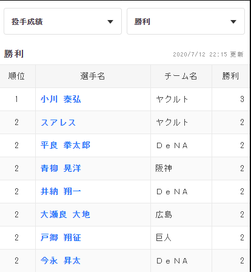This screenshot has height=272, width=251.
Task: Open player link 今永 昇太
Action: (61, 260)
